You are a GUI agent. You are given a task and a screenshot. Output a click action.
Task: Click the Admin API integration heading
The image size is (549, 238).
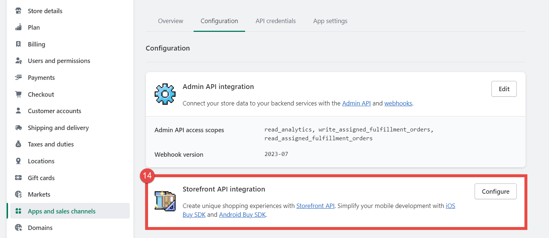coord(218,87)
